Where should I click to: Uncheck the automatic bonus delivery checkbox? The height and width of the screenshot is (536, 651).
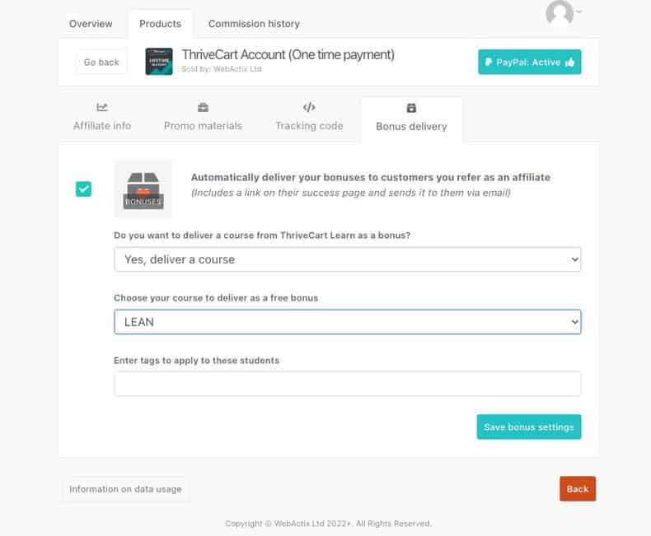[83, 189]
